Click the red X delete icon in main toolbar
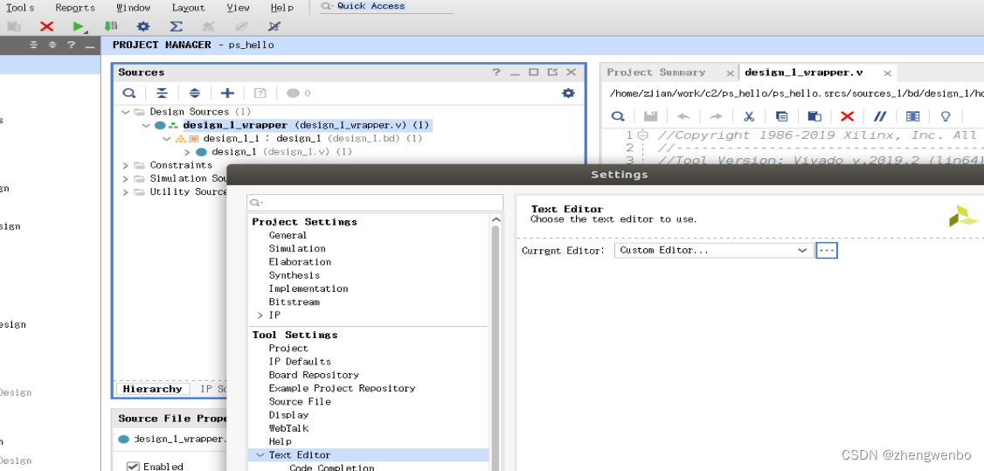The height and width of the screenshot is (471, 984). (46, 26)
